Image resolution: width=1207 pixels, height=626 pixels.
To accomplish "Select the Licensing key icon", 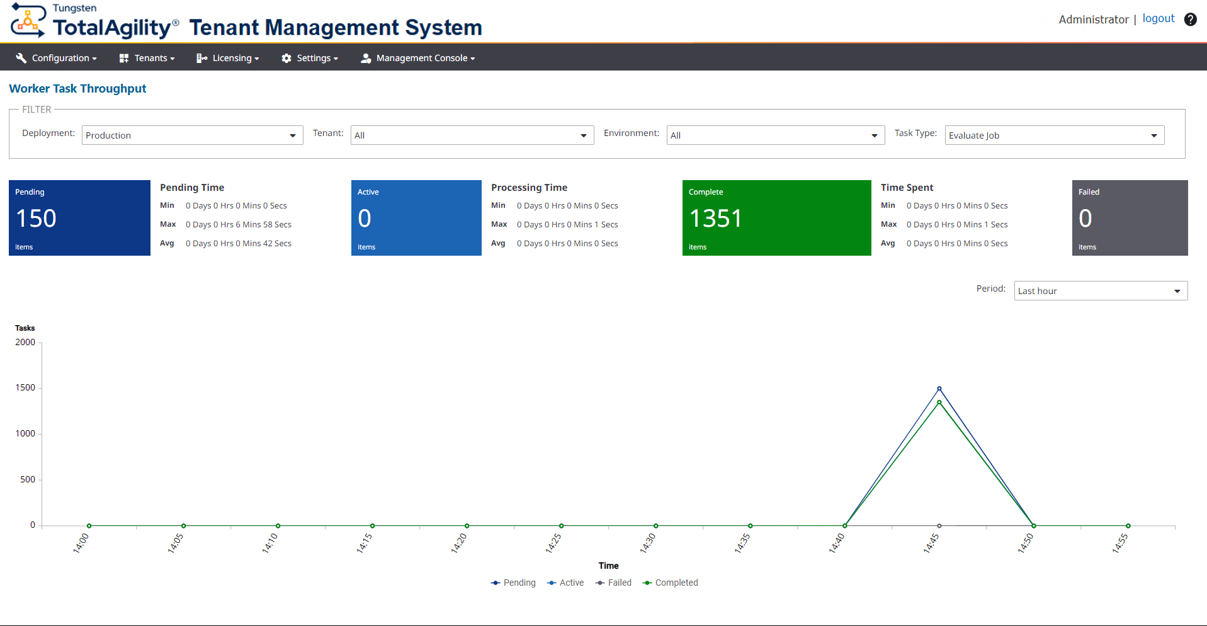I will click(x=201, y=57).
